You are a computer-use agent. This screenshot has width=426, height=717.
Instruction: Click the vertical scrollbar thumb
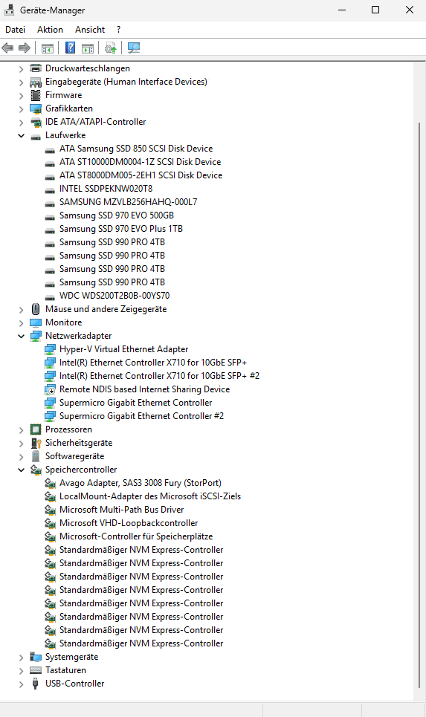pyautogui.click(x=419, y=405)
